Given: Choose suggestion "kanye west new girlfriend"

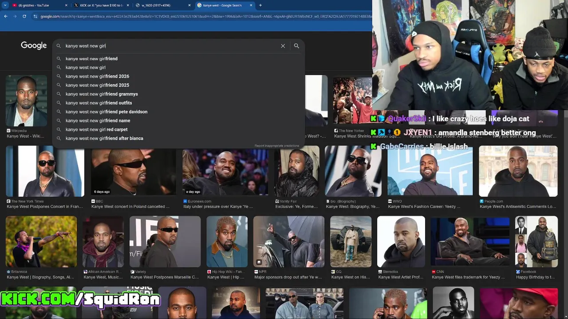Looking at the screenshot, I should coord(91,58).
